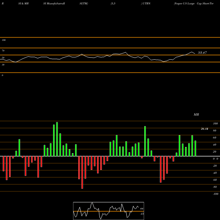
Task: Click the 'SI & MR' header text
Action: (x=23, y=4)
